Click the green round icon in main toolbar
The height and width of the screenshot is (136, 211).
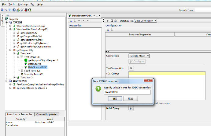coord(30,10)
